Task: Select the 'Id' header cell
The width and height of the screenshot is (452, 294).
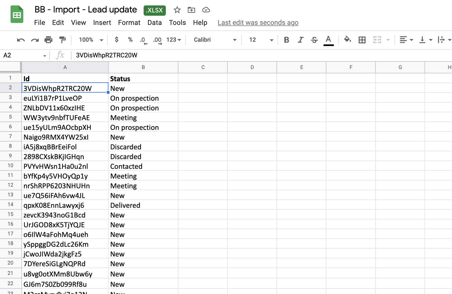Action: click(x=65, y=78)
